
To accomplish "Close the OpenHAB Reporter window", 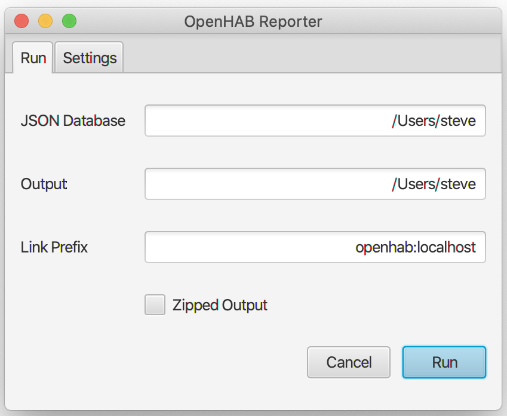I will click(x=21, y=21).
